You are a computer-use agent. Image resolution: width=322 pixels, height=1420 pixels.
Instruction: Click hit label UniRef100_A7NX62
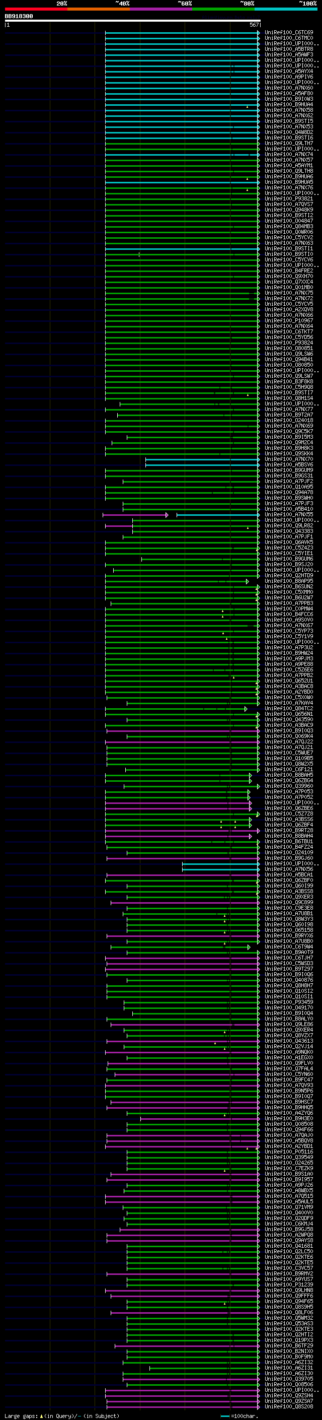pyautogui.click(x=289, y=116)
